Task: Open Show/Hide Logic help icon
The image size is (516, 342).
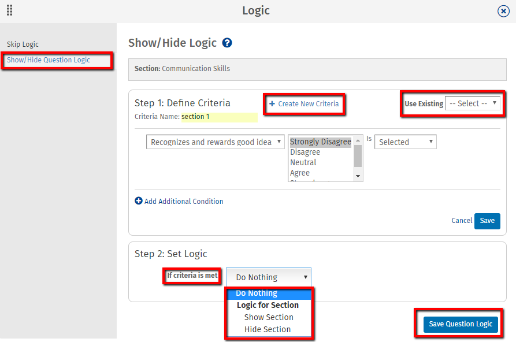Action: [227, 43]
